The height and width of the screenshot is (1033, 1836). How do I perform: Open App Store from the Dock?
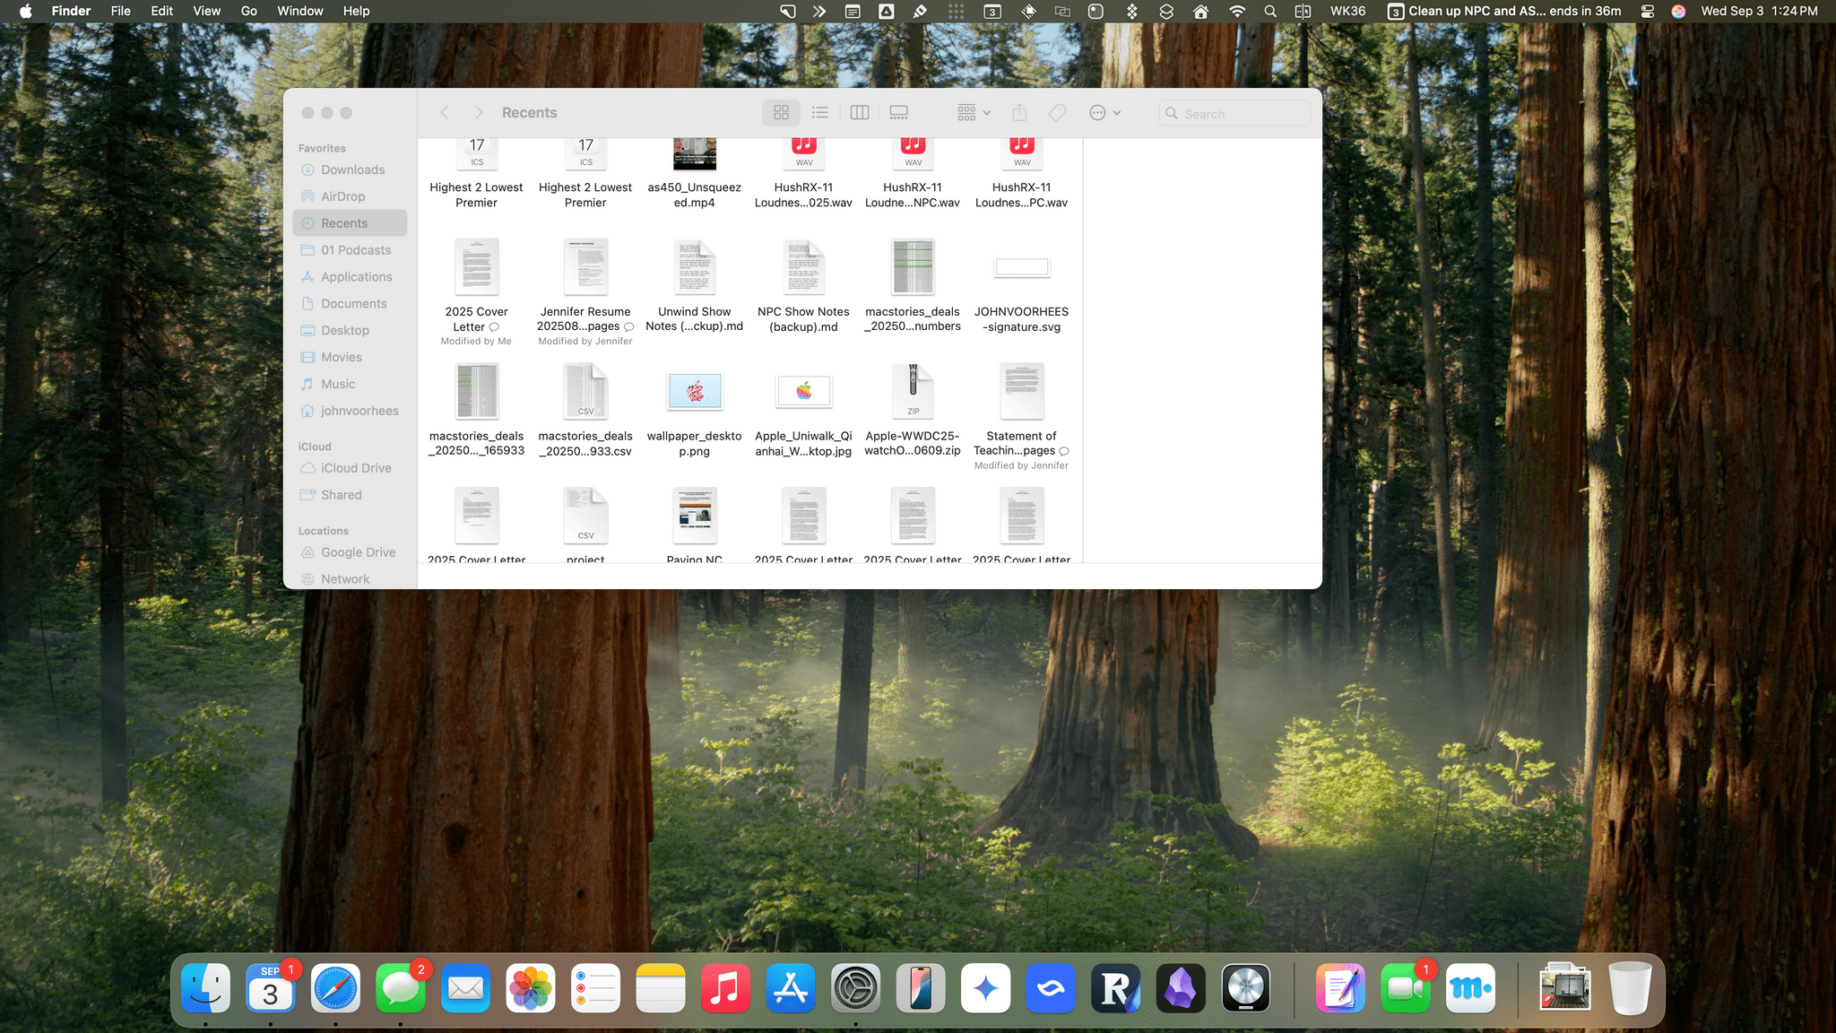(791, 989)
